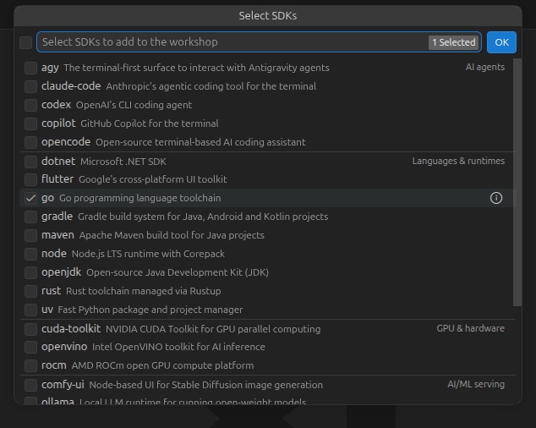
Task: Click 'OpenAI's CLI coding agent' text
Action: click(134, 105)
